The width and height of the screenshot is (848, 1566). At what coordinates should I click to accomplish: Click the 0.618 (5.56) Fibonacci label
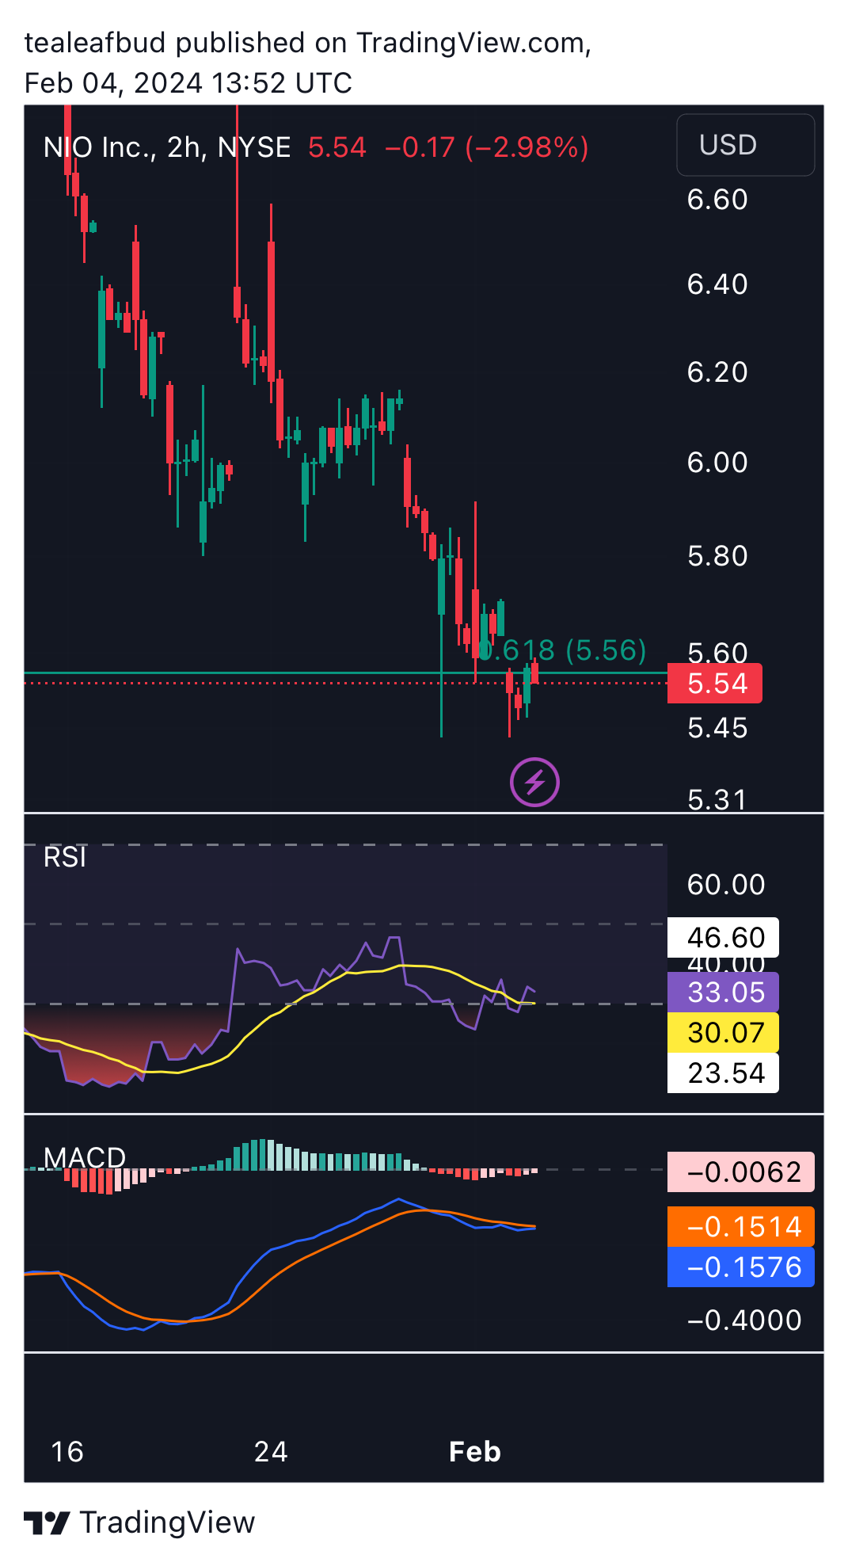coord(564,650)
